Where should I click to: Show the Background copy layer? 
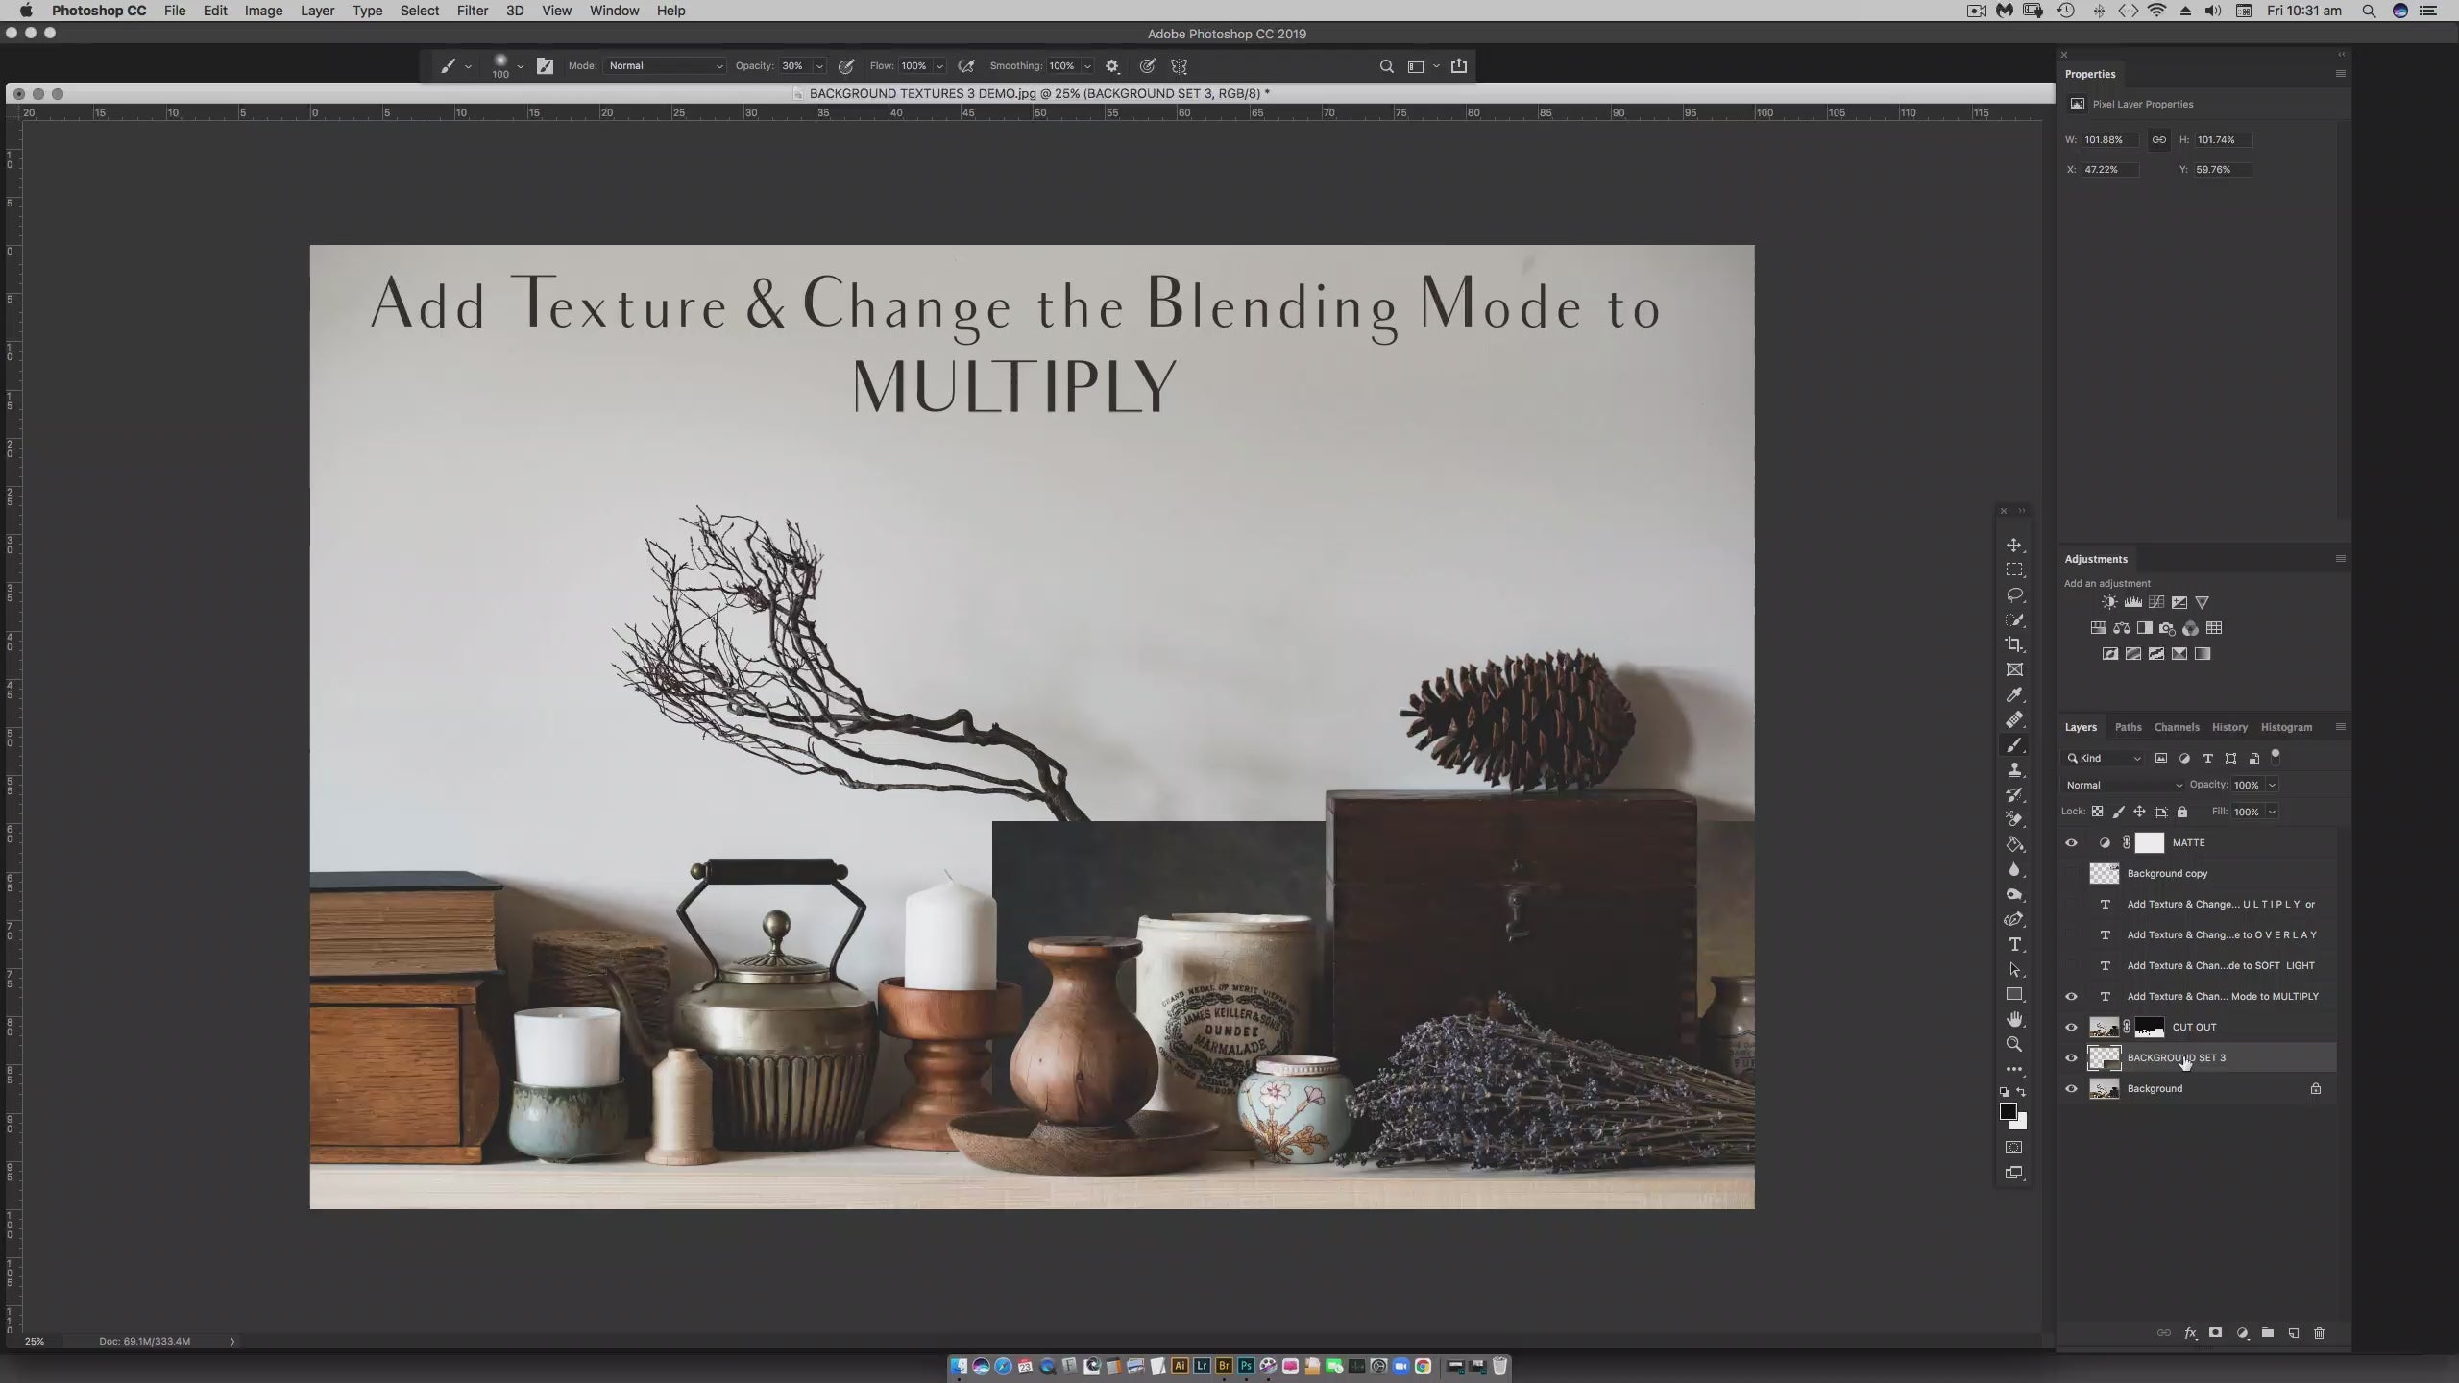point(2071,873)
